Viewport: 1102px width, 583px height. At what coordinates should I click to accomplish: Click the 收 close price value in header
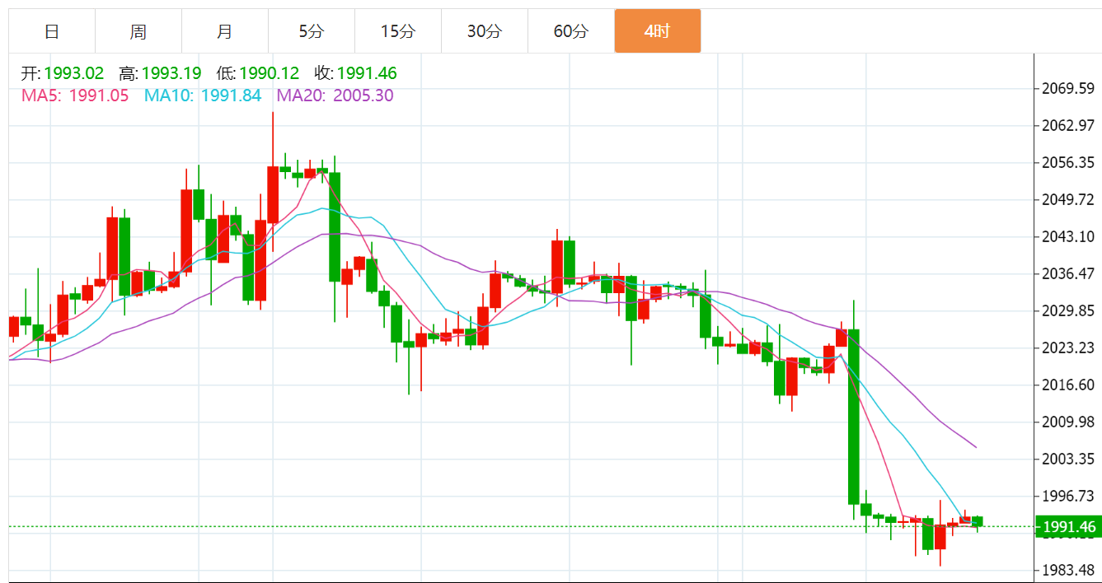point(367,73)
